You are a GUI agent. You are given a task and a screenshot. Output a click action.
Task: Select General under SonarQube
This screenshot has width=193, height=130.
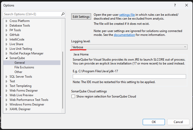(20, 63)
